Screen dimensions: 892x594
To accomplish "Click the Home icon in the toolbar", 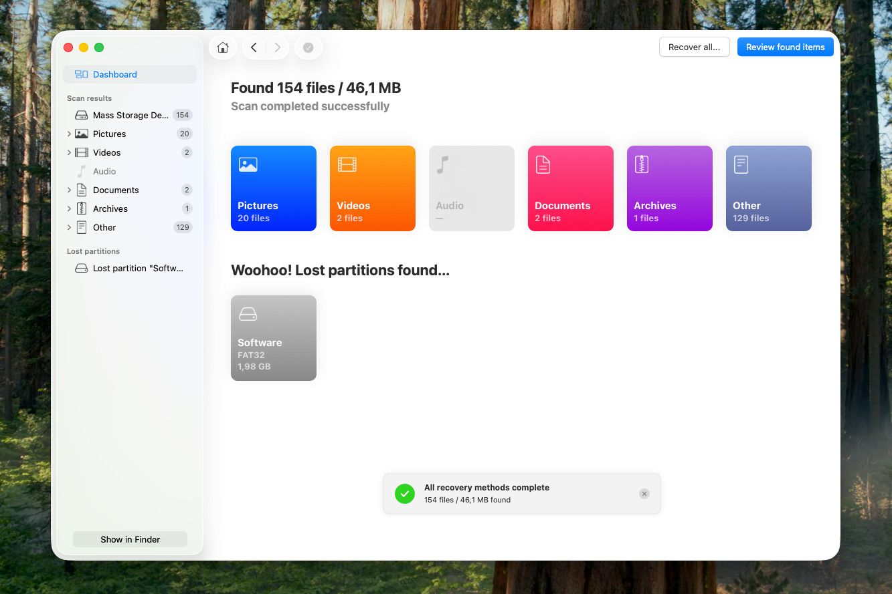I will (223, 47).
